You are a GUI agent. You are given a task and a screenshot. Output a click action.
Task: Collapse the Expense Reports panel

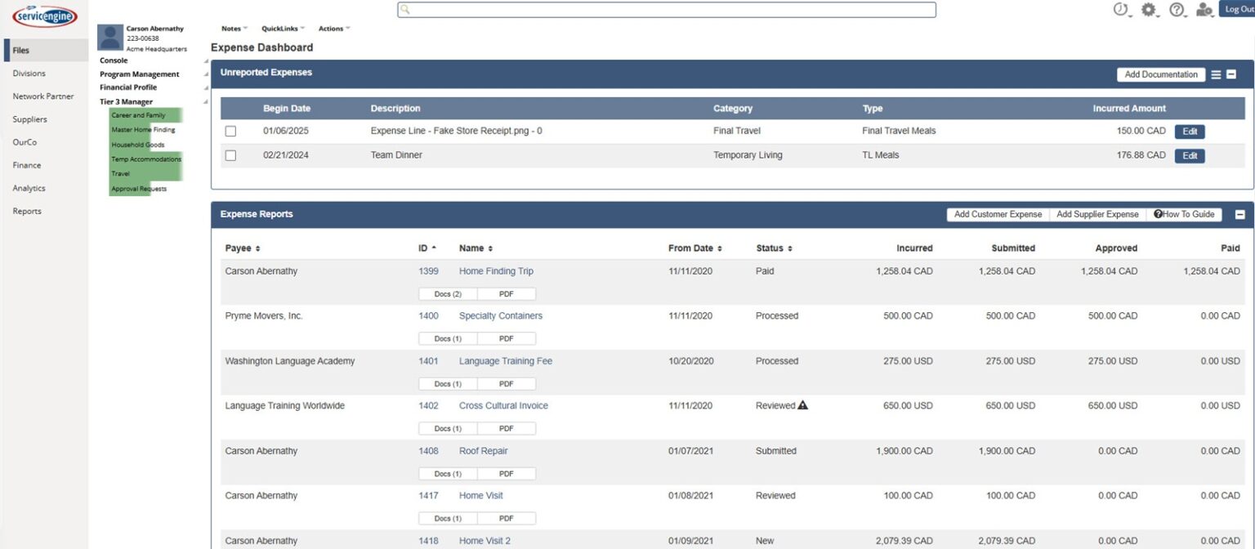(1239, 215)
